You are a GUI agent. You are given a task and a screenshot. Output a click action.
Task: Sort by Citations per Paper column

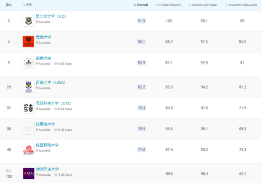coord(203,5)
